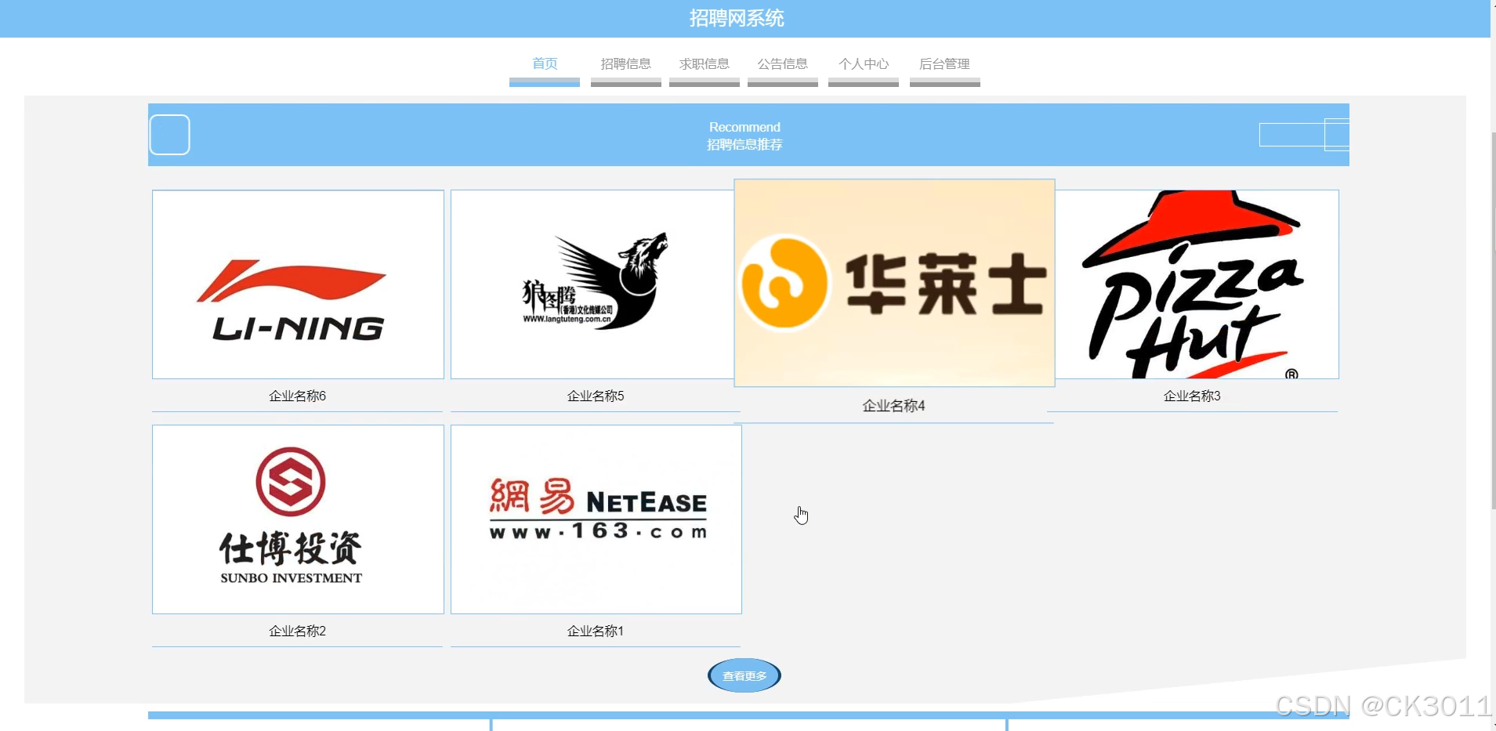This screenshot has height=731, width=1496.
Task: Click the 企业名称2 label
Action: (297, 631)
